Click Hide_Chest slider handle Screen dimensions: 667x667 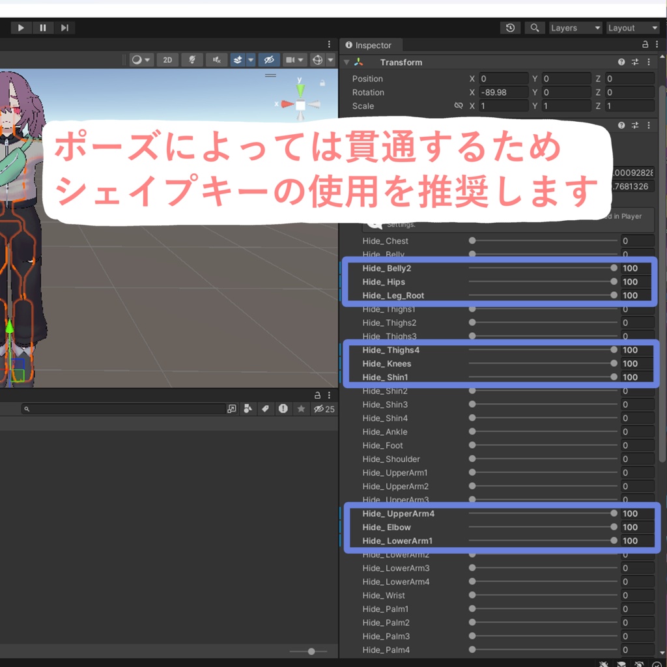coord(472,241)
